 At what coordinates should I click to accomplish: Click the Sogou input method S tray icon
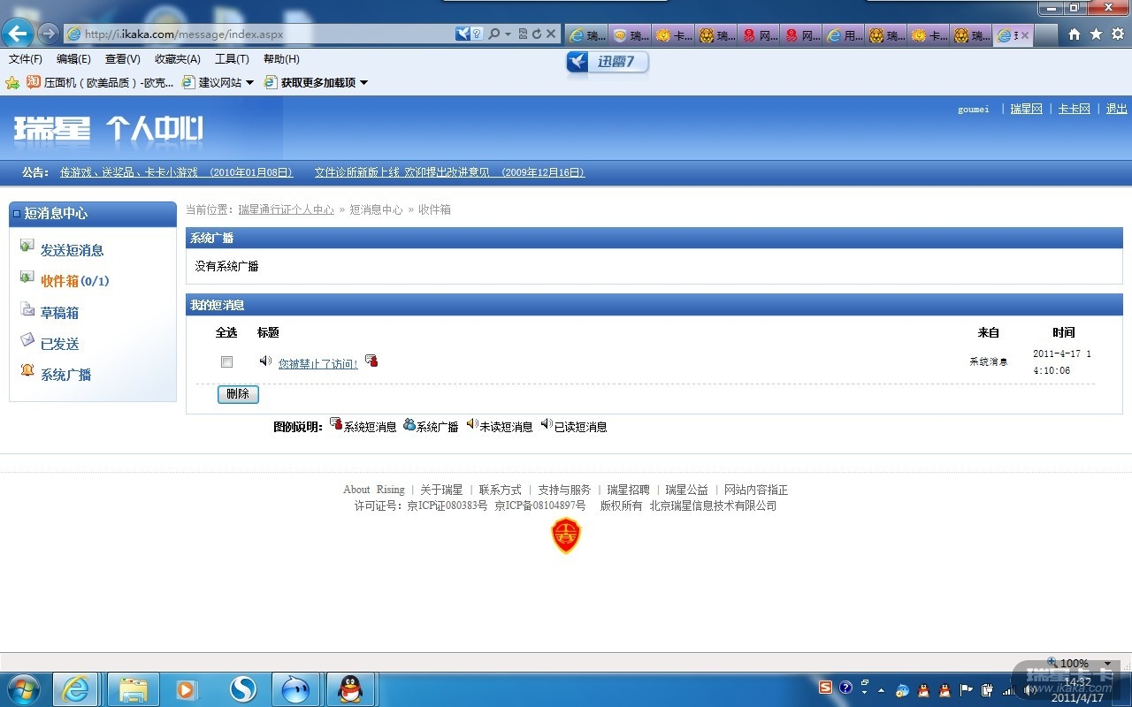point(825,687)
